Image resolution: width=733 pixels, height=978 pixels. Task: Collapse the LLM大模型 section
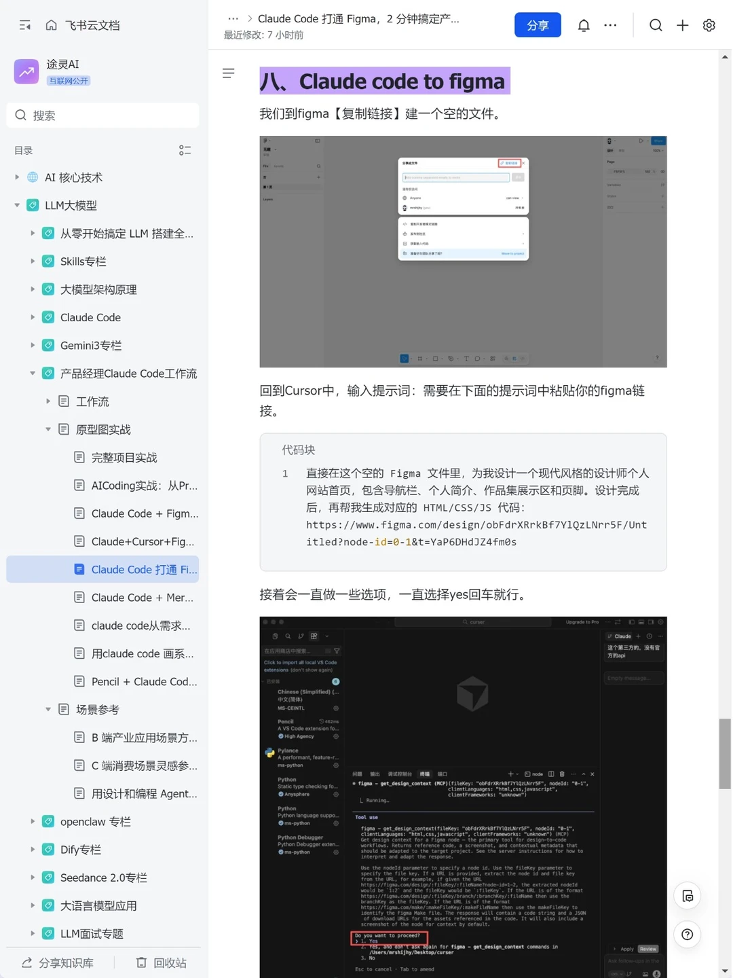point(17,205)
